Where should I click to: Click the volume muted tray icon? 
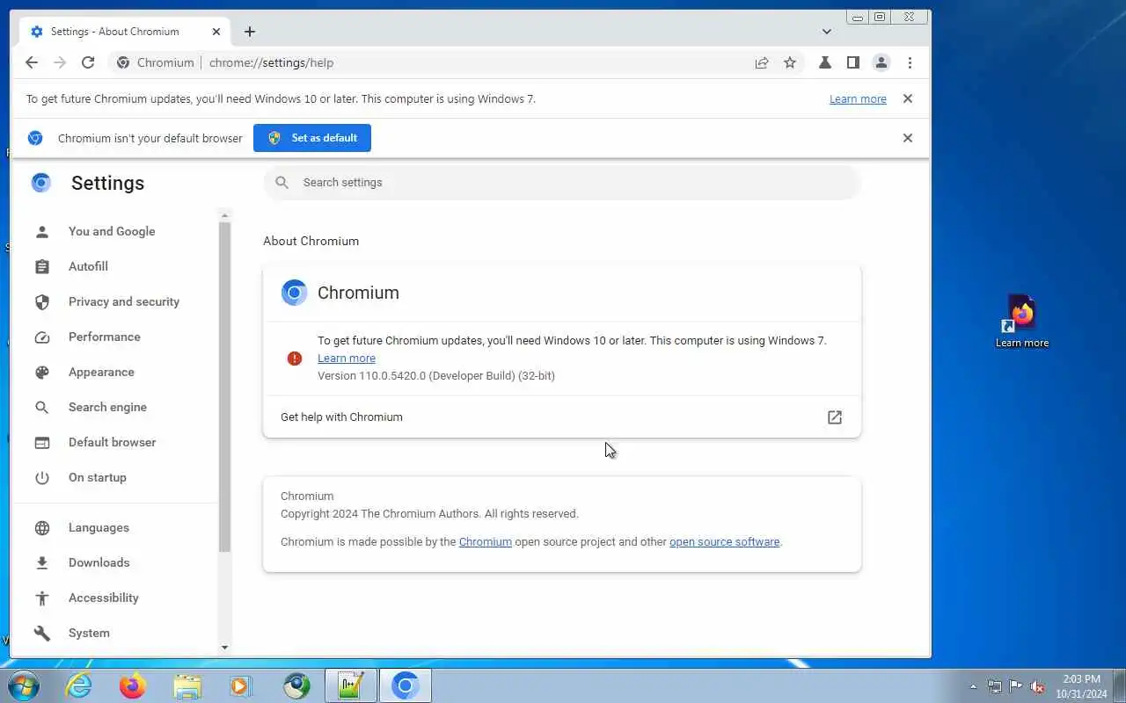pyautogui.click(x=1037, y=686)
